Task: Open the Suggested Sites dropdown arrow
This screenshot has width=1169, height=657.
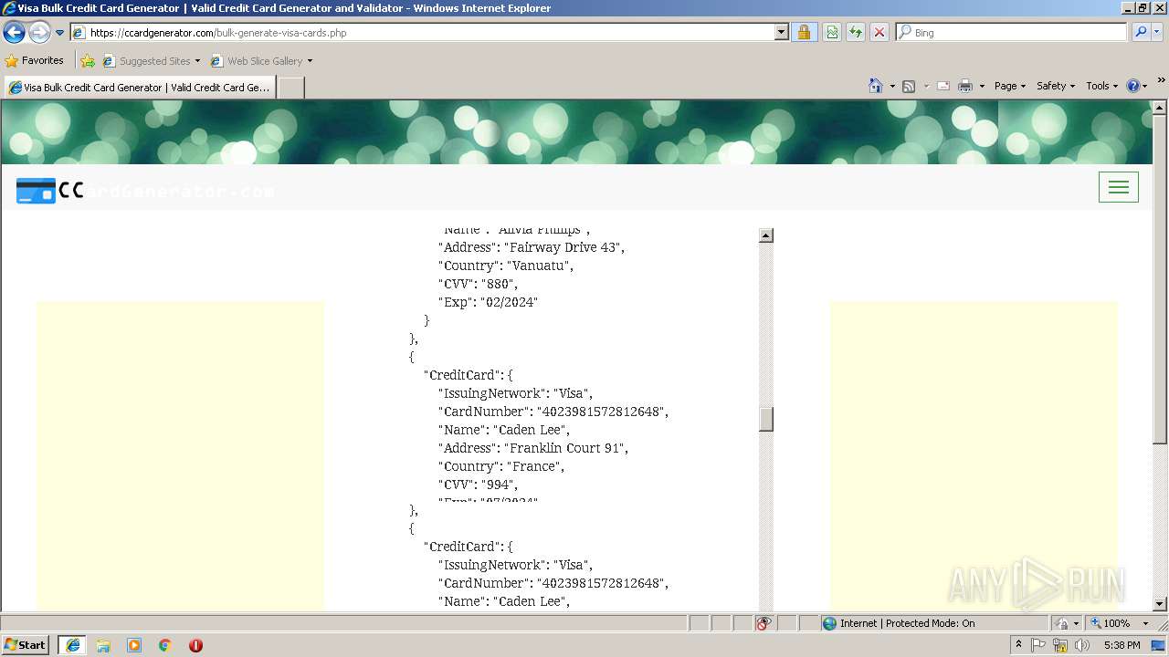Action: coord(197,61)
